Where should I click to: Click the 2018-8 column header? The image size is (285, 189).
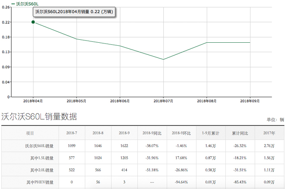point(98,133)
